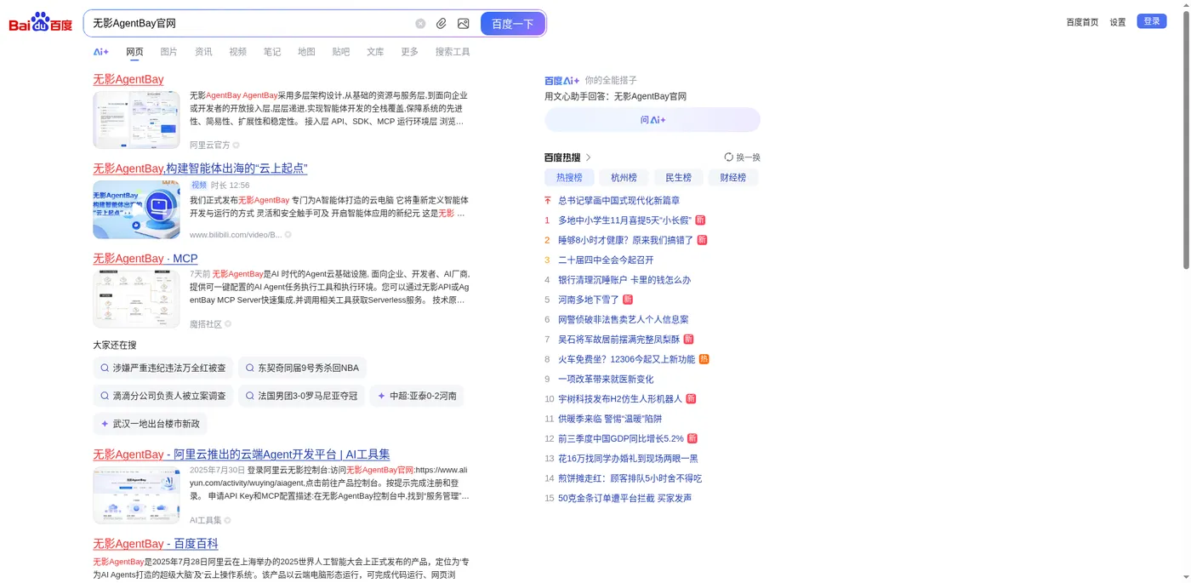Switch to 网页 tab
1191x583 pixels.
click(x=135, y=52)
